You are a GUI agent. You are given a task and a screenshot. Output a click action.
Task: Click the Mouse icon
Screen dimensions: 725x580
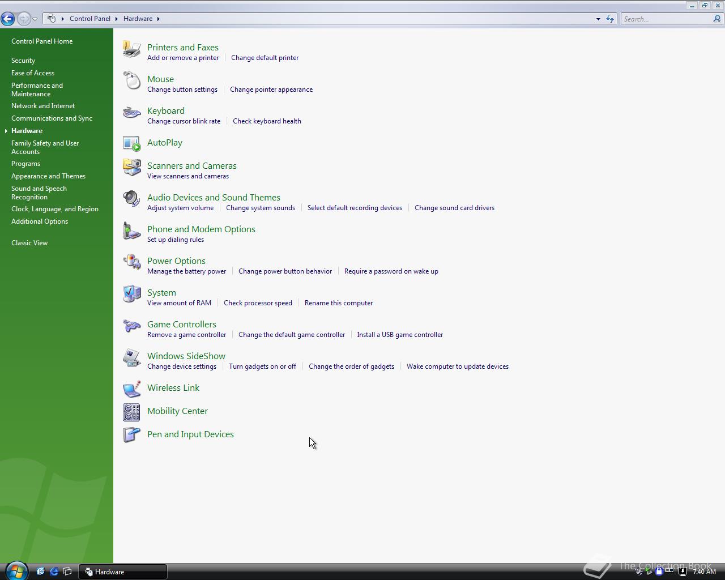(132, 81)
